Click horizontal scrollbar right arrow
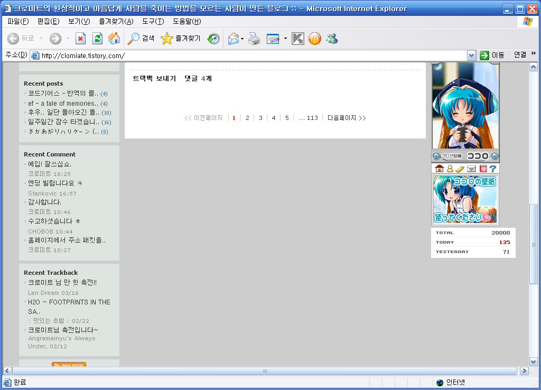541x390 pixels. [525, 370]
